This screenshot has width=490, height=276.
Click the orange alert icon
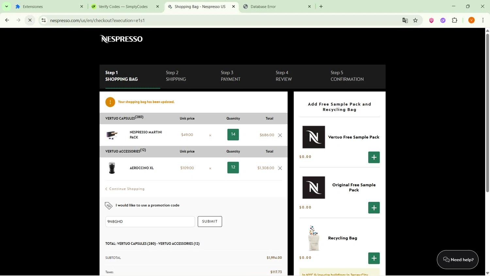(110, 102)
